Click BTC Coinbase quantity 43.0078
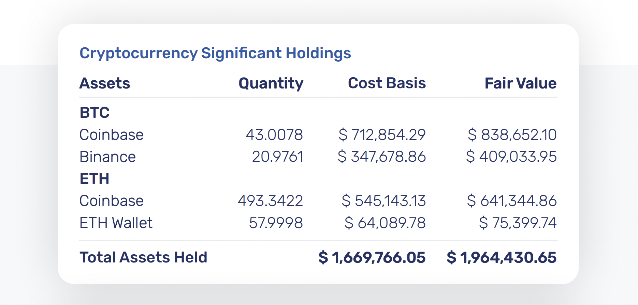The width and height of the screenshot is (638, 305). click(x=274, y=135)
